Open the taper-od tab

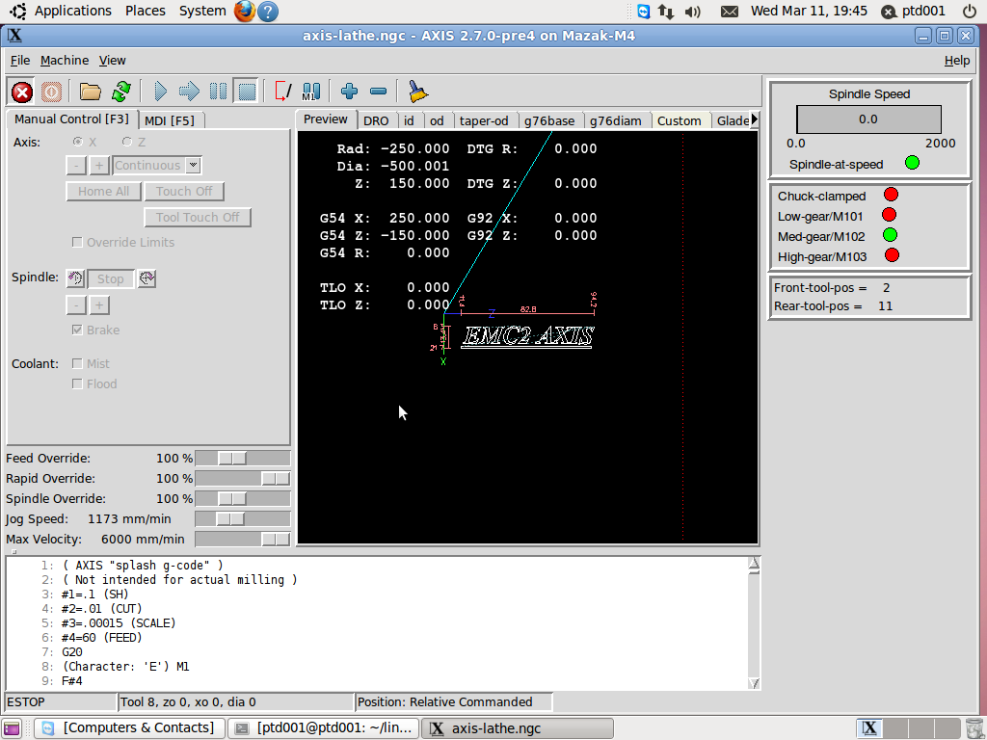coord(484,120)
